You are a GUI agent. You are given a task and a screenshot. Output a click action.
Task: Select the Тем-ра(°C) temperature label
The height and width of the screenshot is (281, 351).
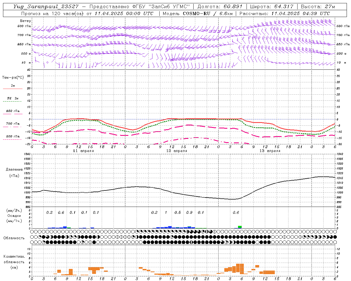[x=13, y=78]
